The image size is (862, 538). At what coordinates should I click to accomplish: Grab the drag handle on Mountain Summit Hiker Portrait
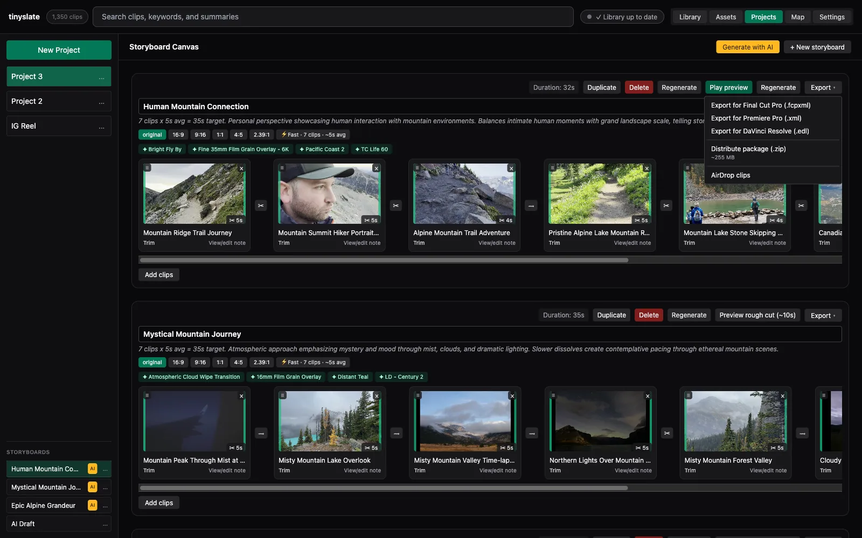coord(282,168)
